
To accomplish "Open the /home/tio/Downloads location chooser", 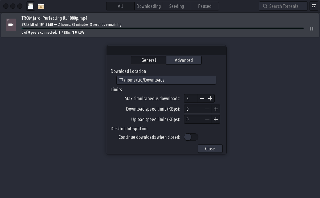I will pyautogui.click(x=166, y=80).
